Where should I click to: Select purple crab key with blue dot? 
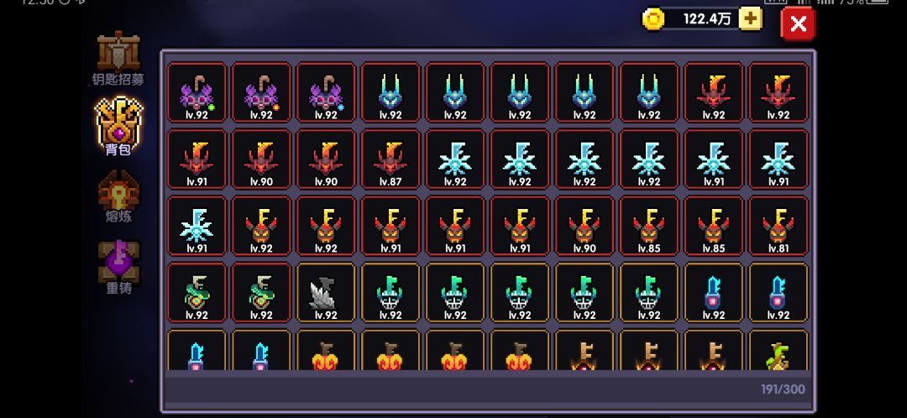(326, 92)
